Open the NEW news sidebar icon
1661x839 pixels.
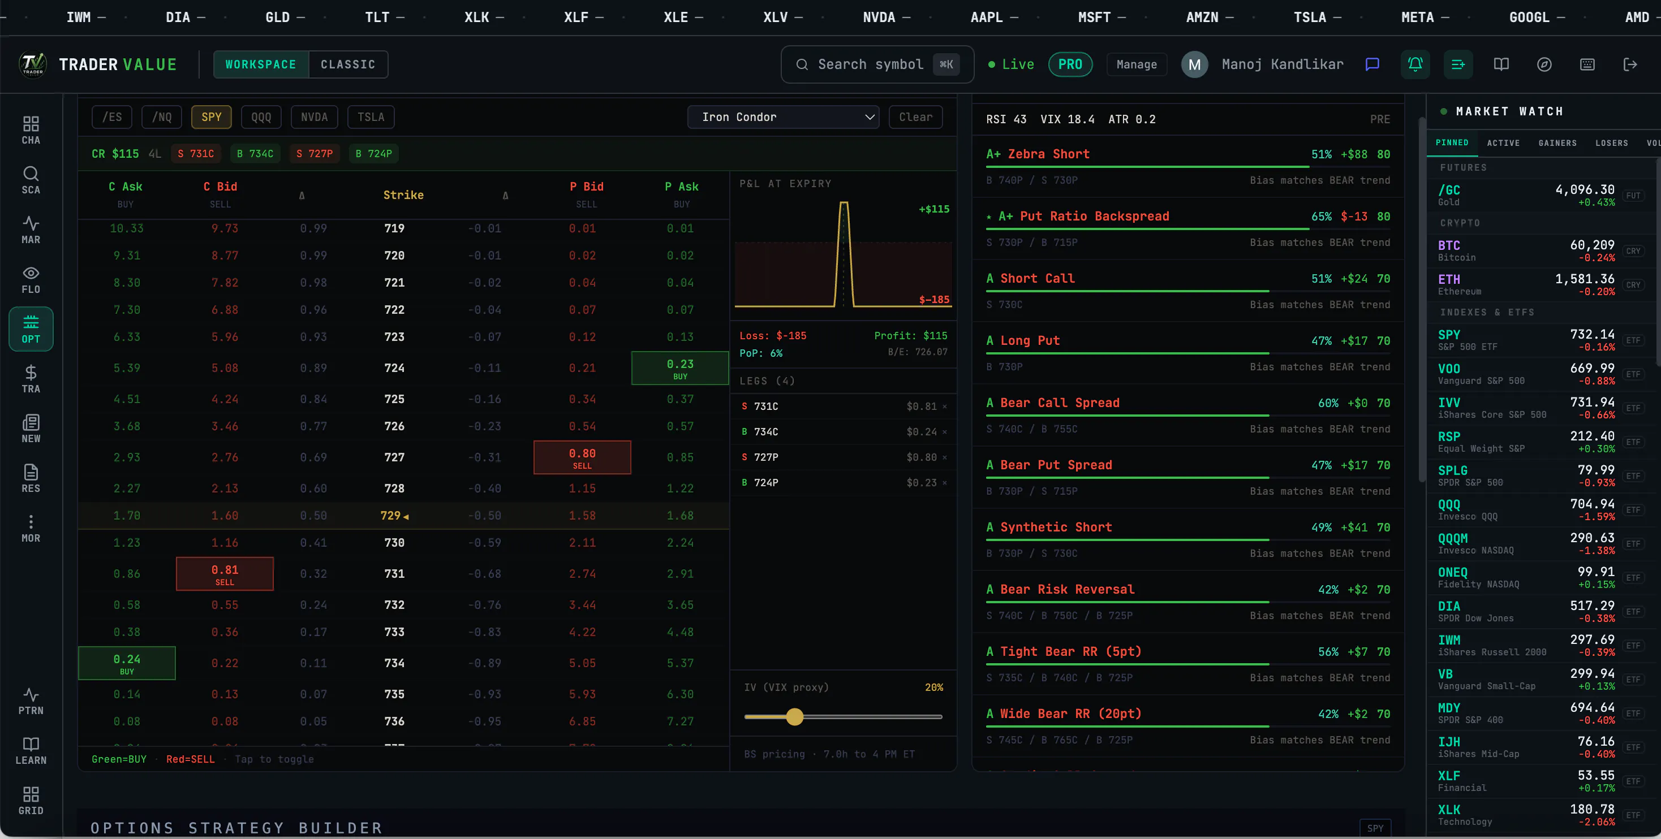pos(31,429)
